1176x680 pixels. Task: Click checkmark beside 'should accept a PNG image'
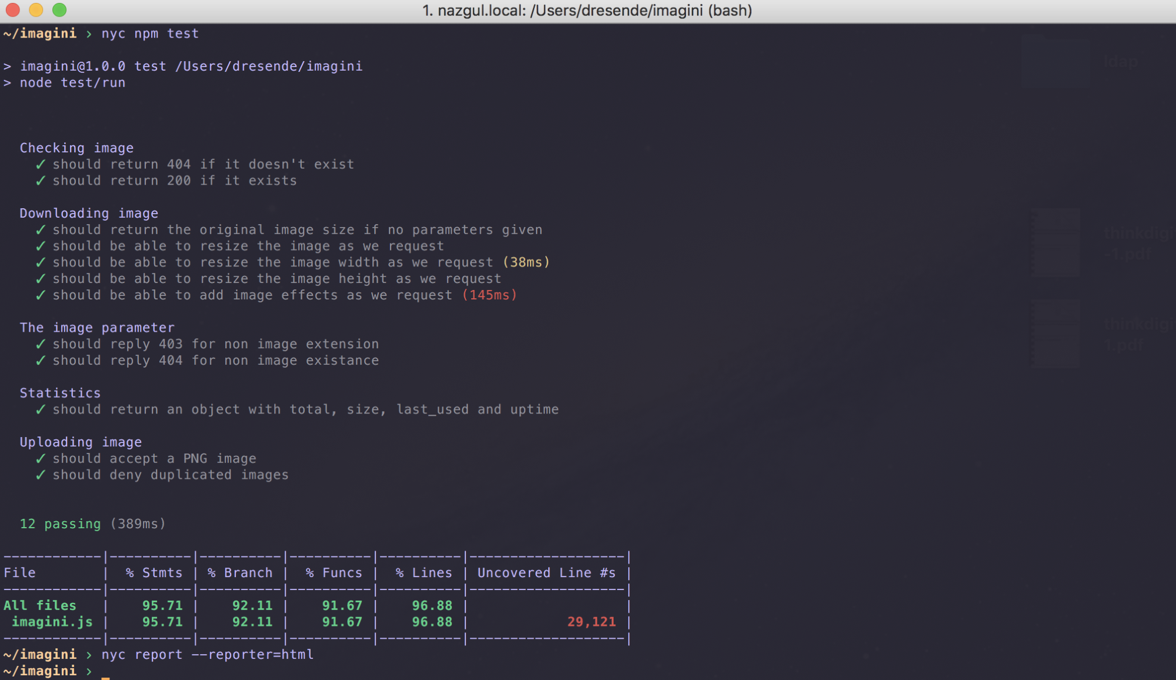click(41, 459)
